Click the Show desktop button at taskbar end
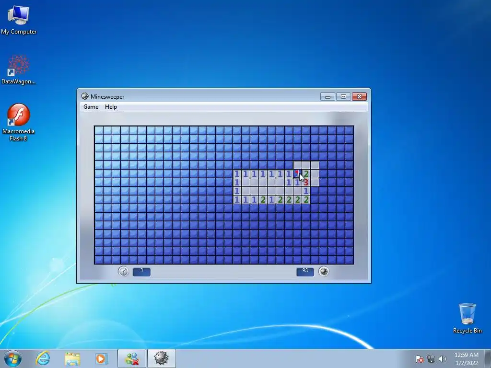The image size is (491, 368). (x=487, y=358)
